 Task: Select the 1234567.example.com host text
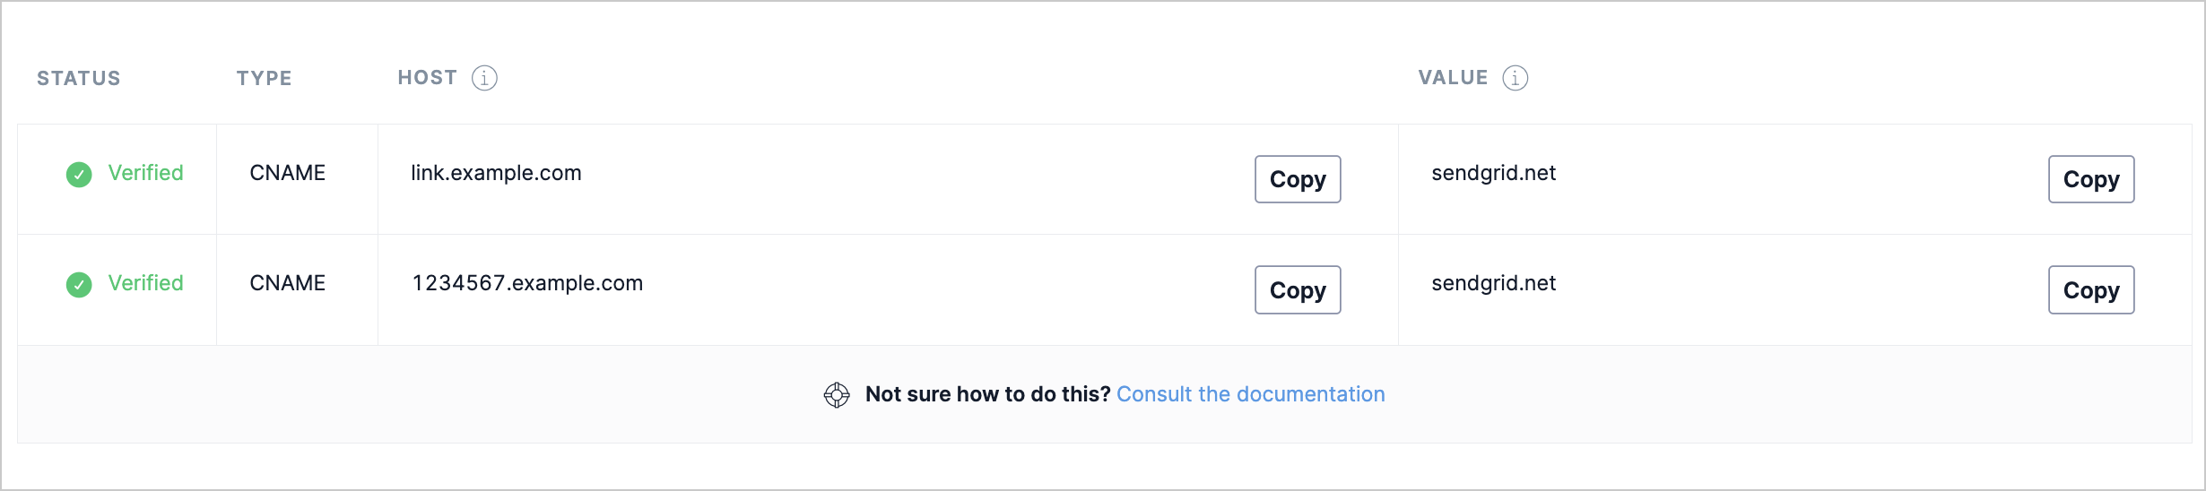pos(527,283)
